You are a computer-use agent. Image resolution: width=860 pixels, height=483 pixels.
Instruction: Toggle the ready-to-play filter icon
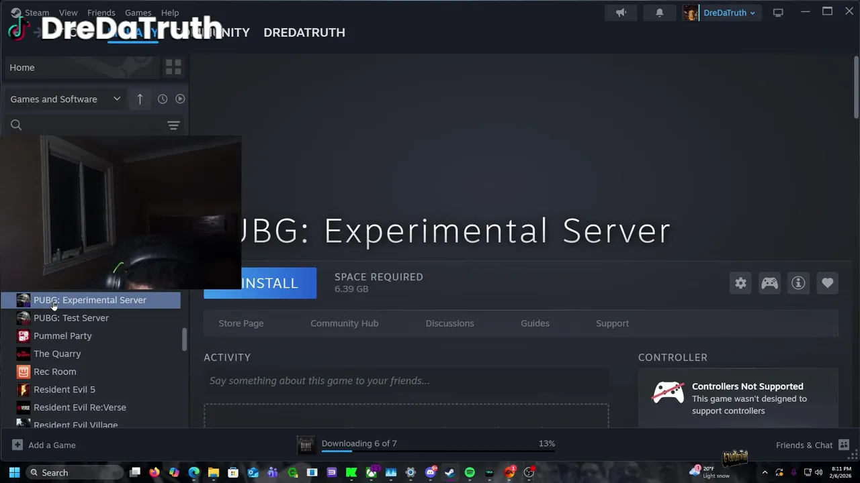180,99
